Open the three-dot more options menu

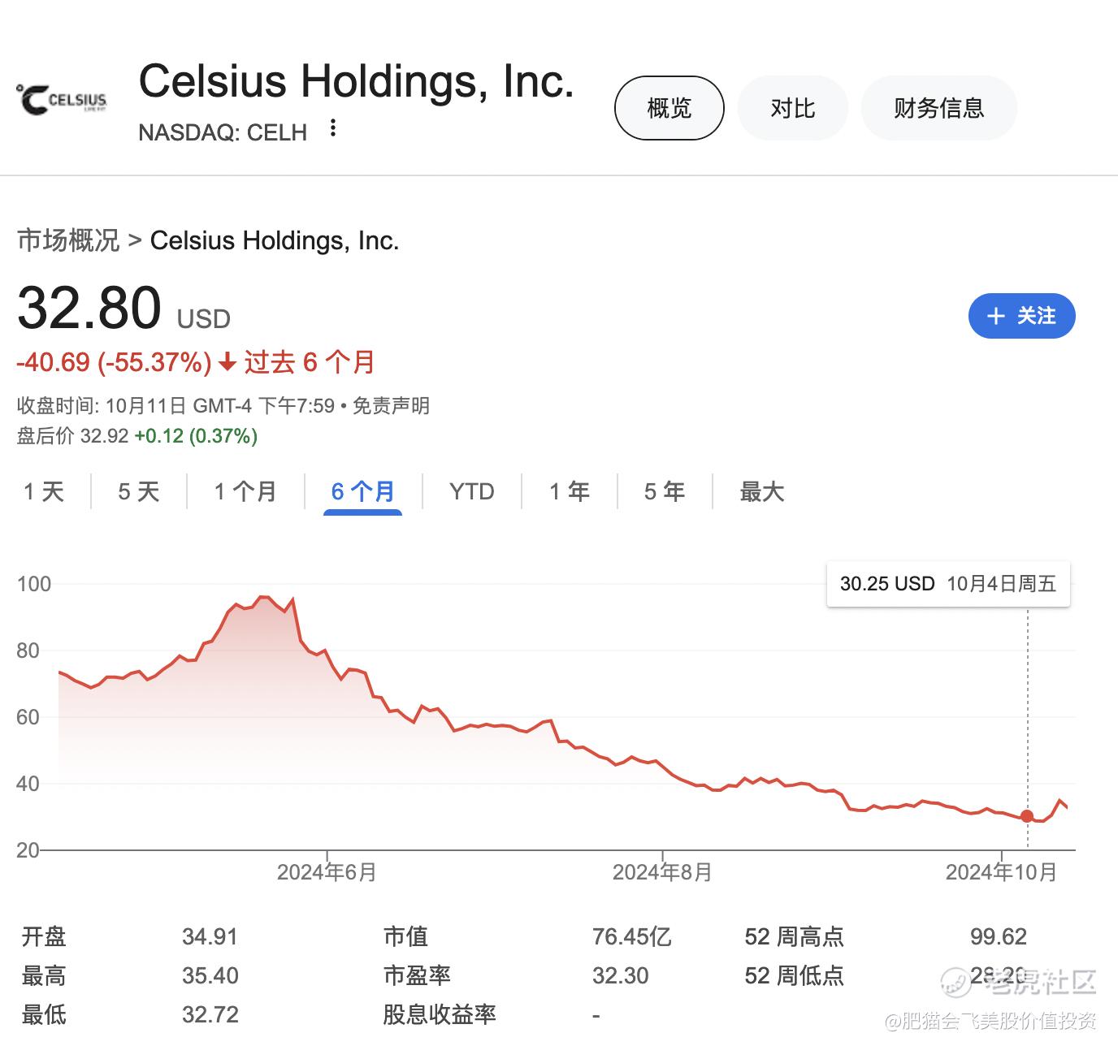(332, 128)
